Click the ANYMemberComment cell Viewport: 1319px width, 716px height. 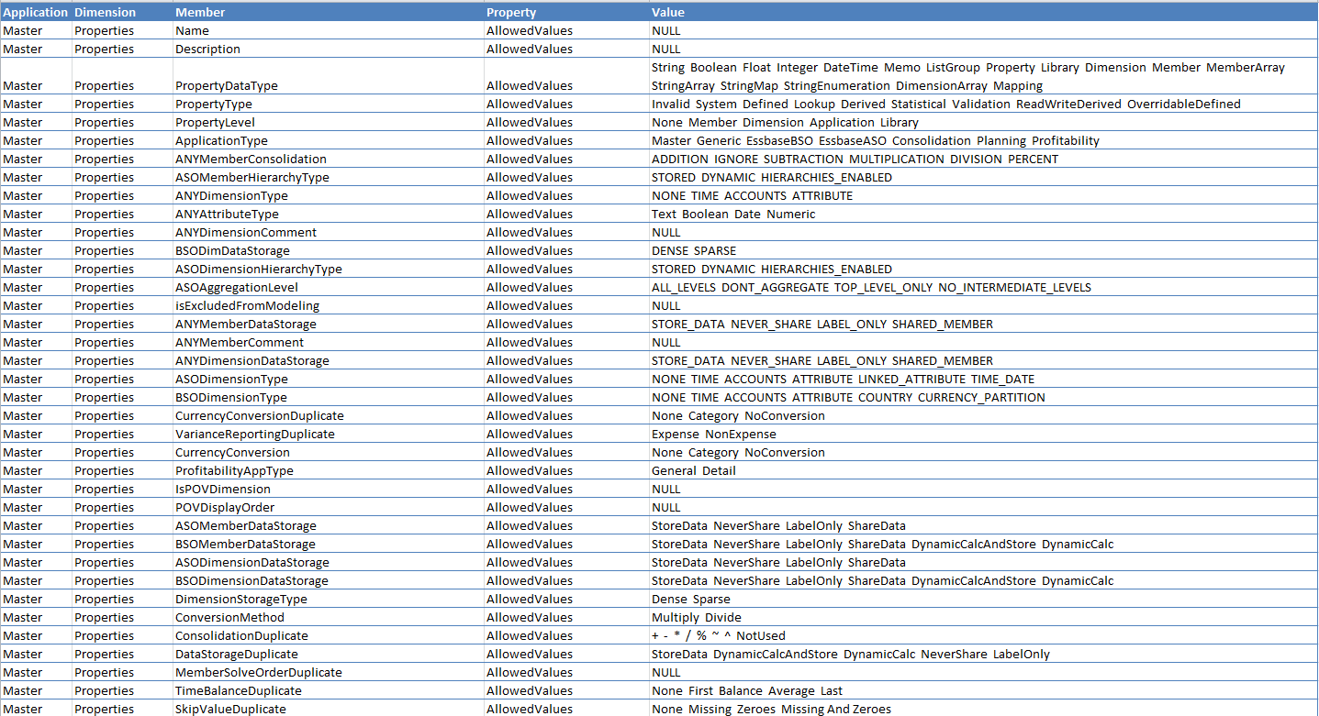(x=328, y=343)
